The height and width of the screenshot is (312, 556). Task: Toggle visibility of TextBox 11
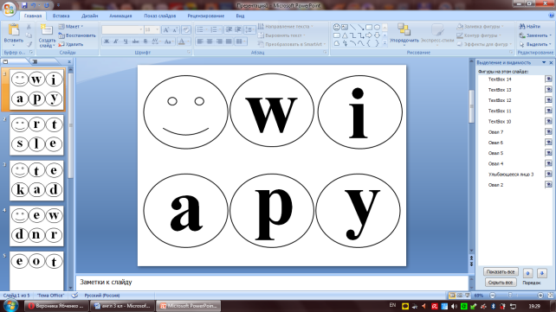coord(548,111)
